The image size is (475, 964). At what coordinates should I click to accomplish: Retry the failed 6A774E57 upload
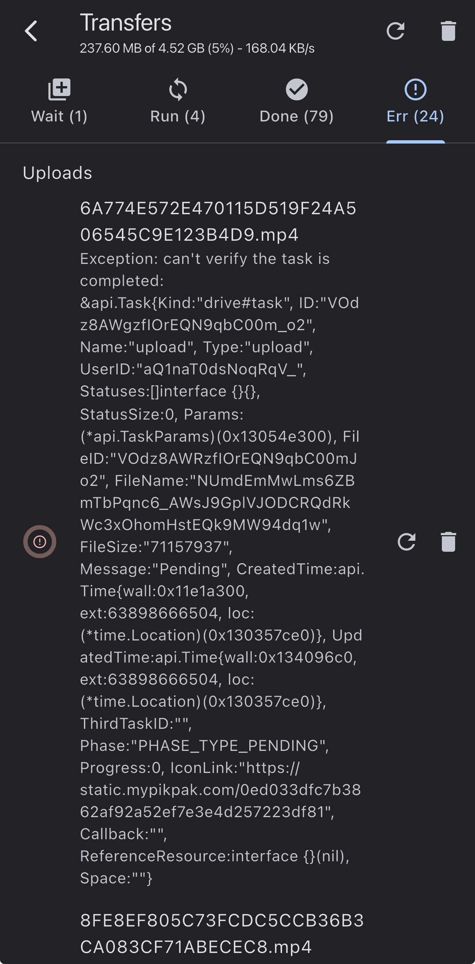coord(407,541)
